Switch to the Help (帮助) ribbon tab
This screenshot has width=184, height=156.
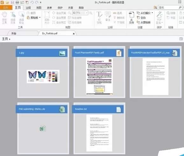pos(81,8)
